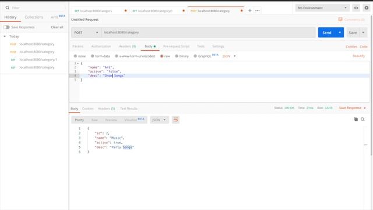The image size is (373, 210).
Task: Open manage environments gear icon
Action: coord(367,8)
